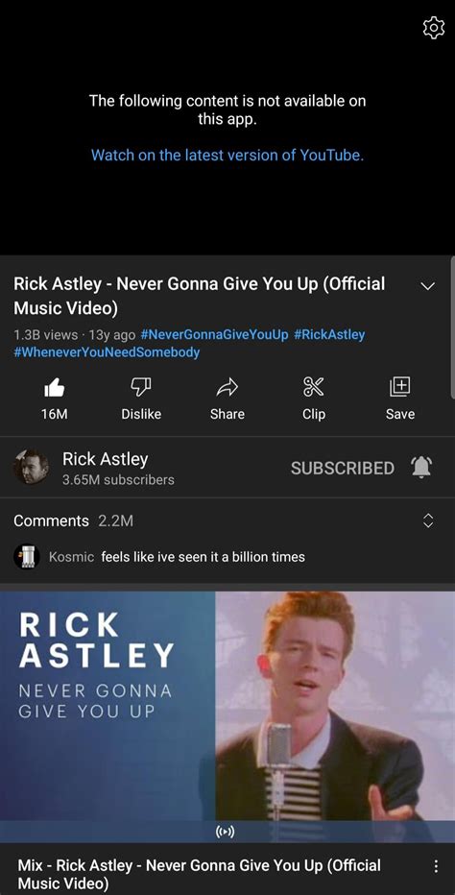Open player settings gear icon

pos(433,28)
